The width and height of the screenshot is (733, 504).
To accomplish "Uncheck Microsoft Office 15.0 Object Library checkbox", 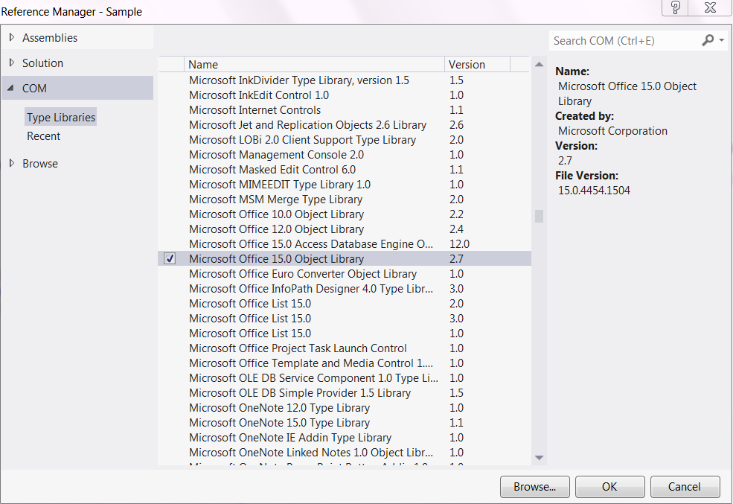I will coord(170,259).
